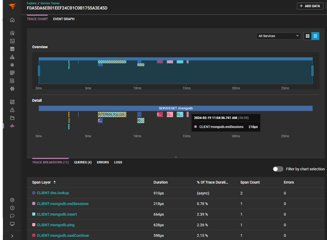Click the left handle of the overview range
The image size is (327, 240).
[39, 71]
